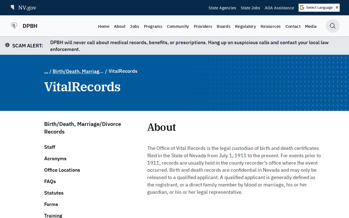
Task: Select Home in the main navigation
Action: pyautogui.click(x=104, y=26)
